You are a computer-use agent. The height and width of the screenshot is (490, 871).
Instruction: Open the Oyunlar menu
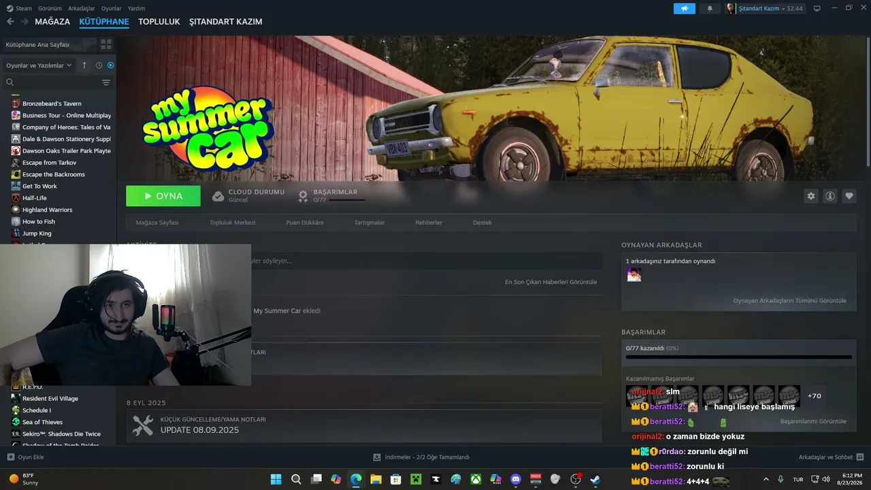point(112,8)
